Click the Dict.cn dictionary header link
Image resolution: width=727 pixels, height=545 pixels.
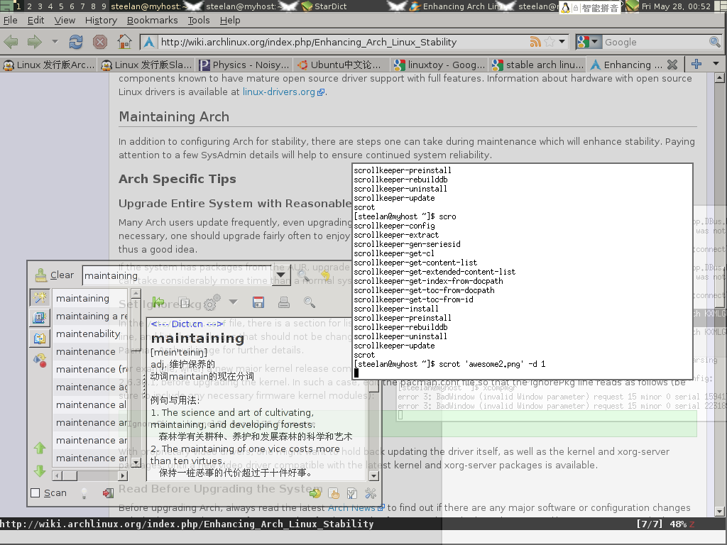click(x=187, y=324)
